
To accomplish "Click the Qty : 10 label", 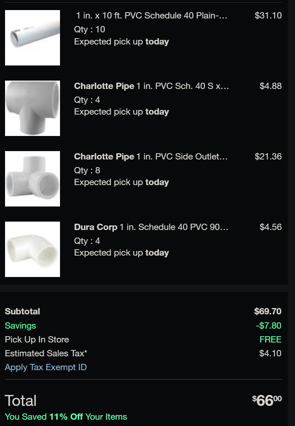I will click(x=90, y=29).
